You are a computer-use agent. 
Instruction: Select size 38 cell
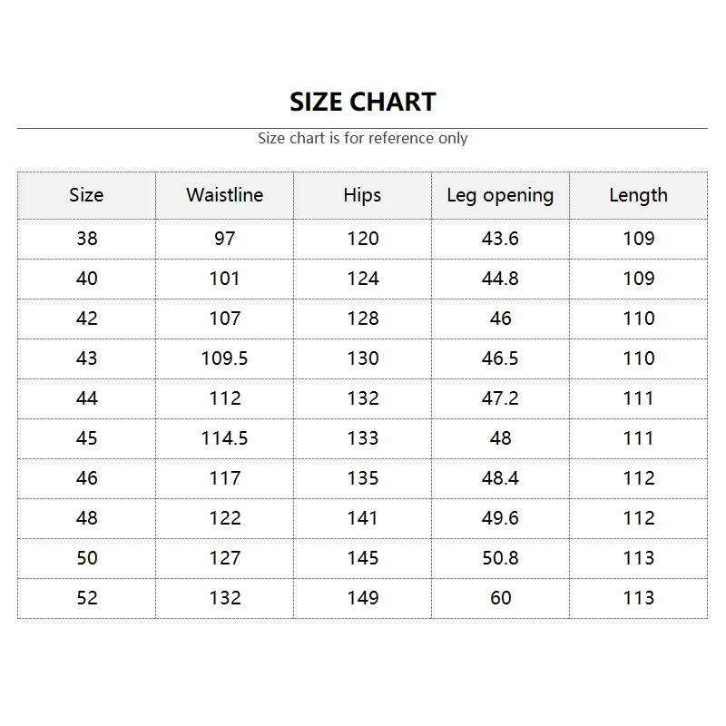(x=86, y=239)
